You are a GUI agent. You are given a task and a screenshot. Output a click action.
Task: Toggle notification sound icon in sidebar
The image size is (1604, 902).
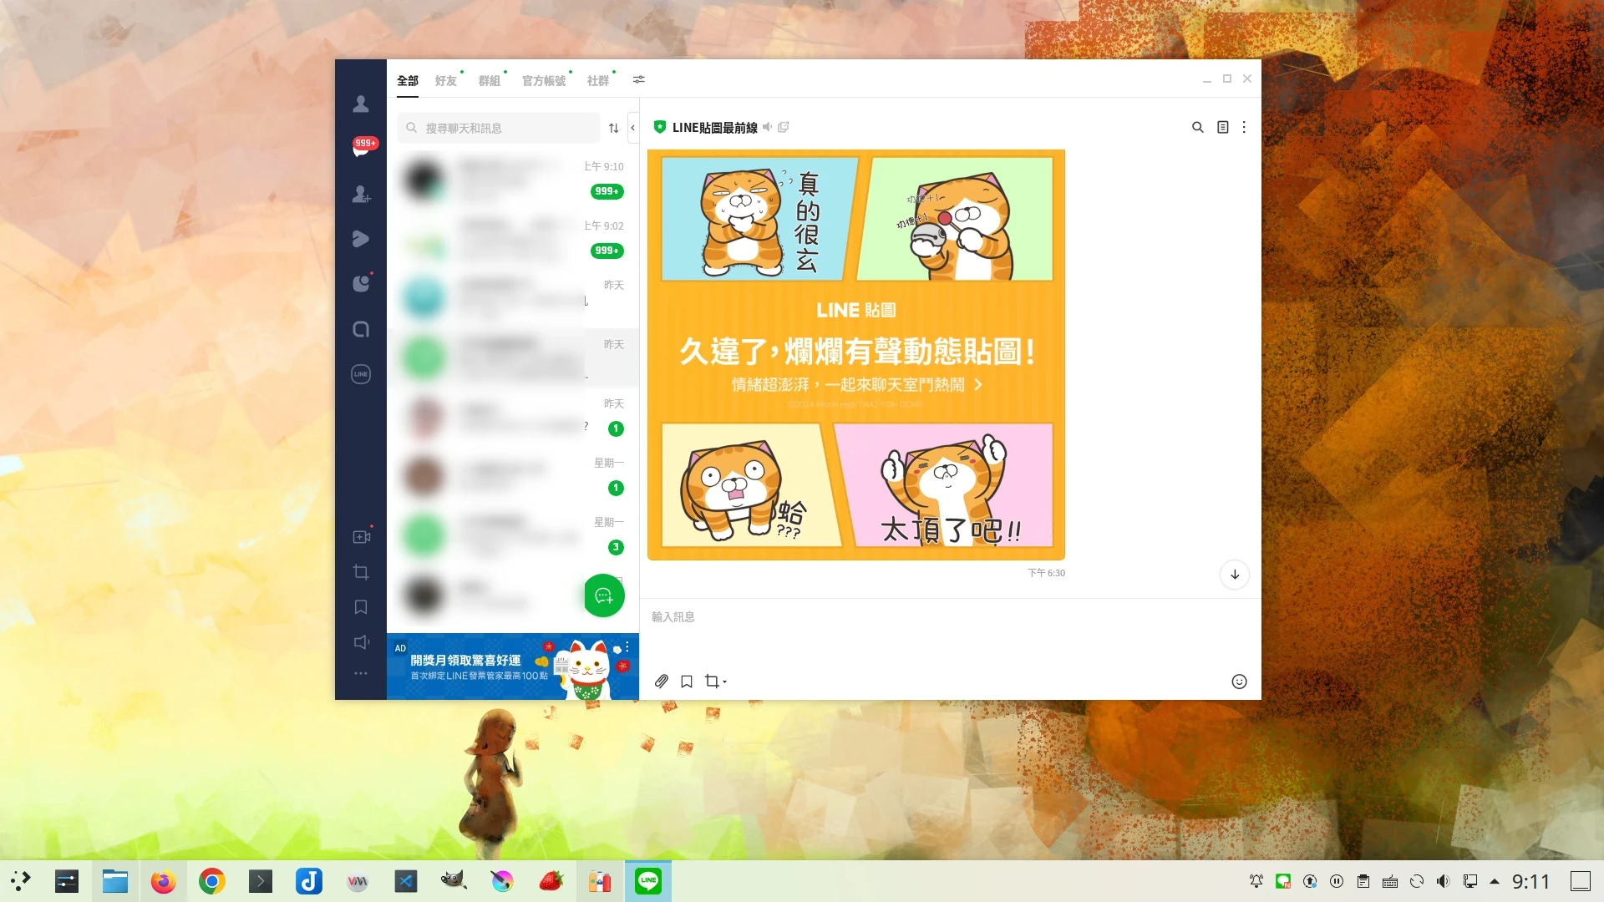361,642
